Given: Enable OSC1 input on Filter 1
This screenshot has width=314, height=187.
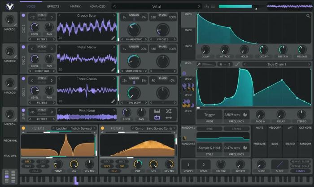Looking at the screenshot, I should tap(28, 161).
